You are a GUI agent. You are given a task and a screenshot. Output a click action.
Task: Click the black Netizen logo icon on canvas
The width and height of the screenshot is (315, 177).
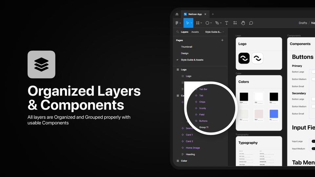(x=244, y=58)
